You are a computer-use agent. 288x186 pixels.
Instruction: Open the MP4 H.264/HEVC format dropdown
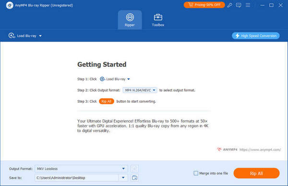(140, 90)
